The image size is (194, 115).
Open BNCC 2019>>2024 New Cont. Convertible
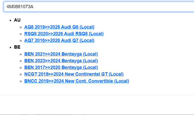77,81
